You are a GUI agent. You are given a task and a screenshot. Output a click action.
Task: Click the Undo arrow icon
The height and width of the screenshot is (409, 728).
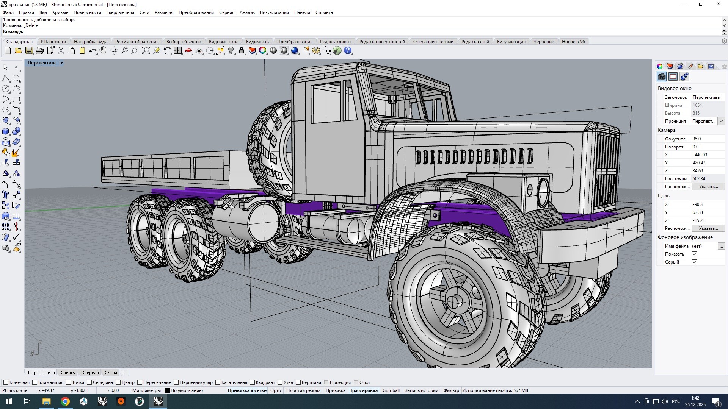pyautogui.click(x=92, y=50)
